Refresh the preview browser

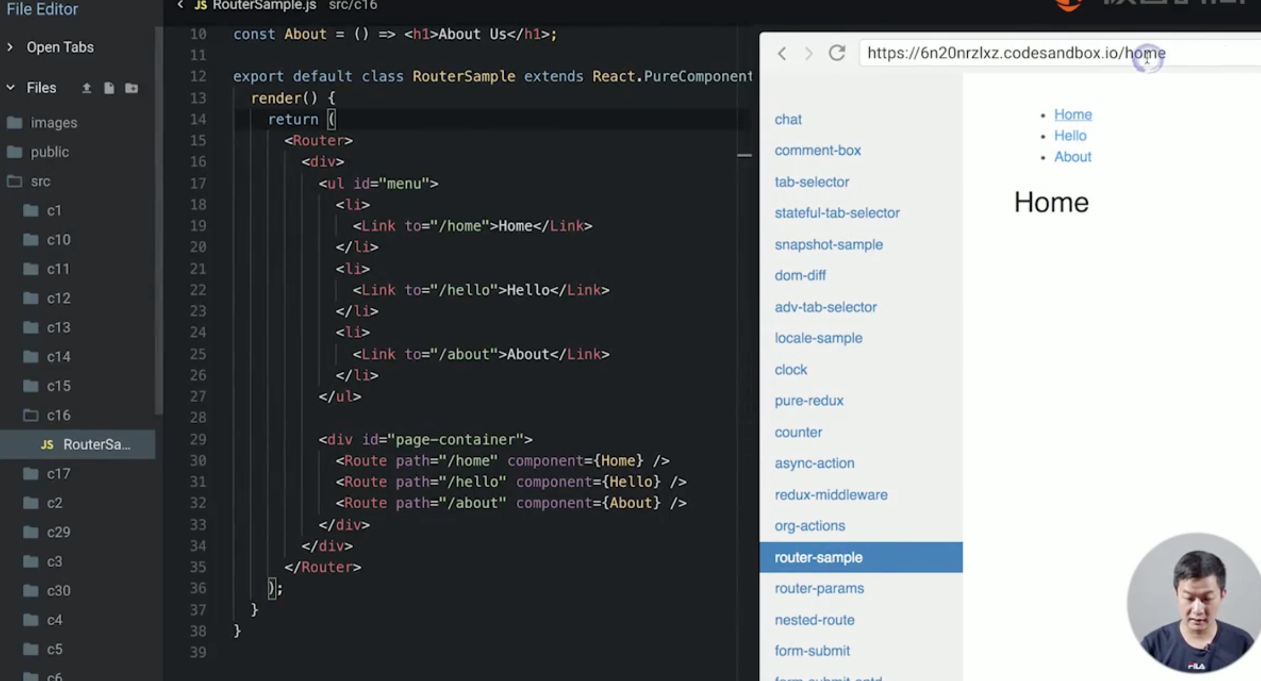click(x=837, y=53)
